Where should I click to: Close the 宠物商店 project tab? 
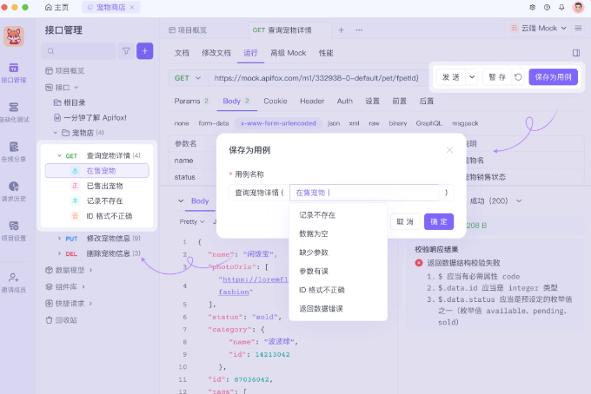(x=132, y=7)
